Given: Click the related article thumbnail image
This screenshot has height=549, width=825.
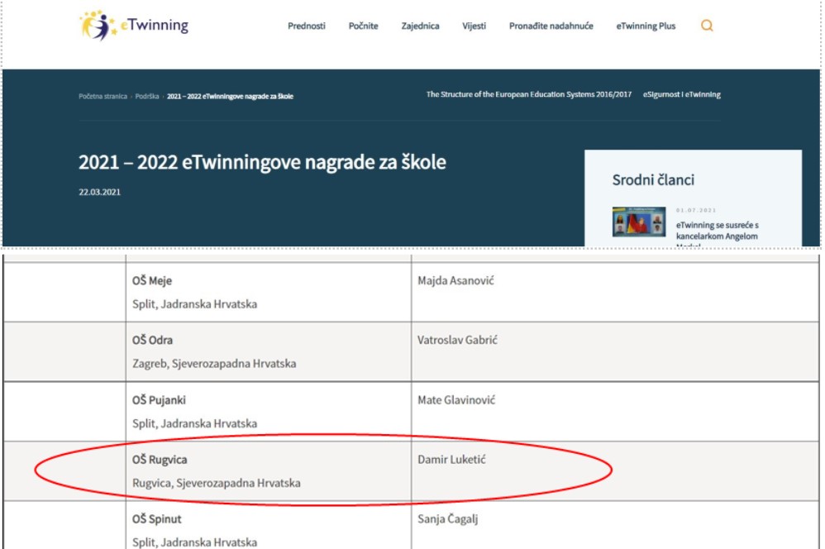Looking at the screenshot, I should point(639,222).
